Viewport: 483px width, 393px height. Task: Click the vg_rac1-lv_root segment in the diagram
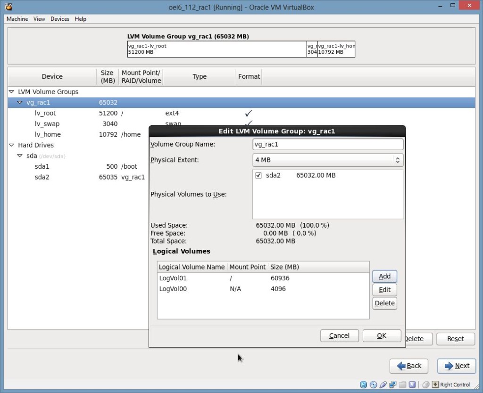tap(217, 49)
